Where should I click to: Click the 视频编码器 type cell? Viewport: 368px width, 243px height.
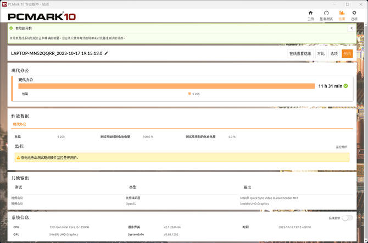(x=133, y=198)
